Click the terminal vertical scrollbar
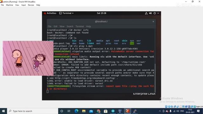 155,78
